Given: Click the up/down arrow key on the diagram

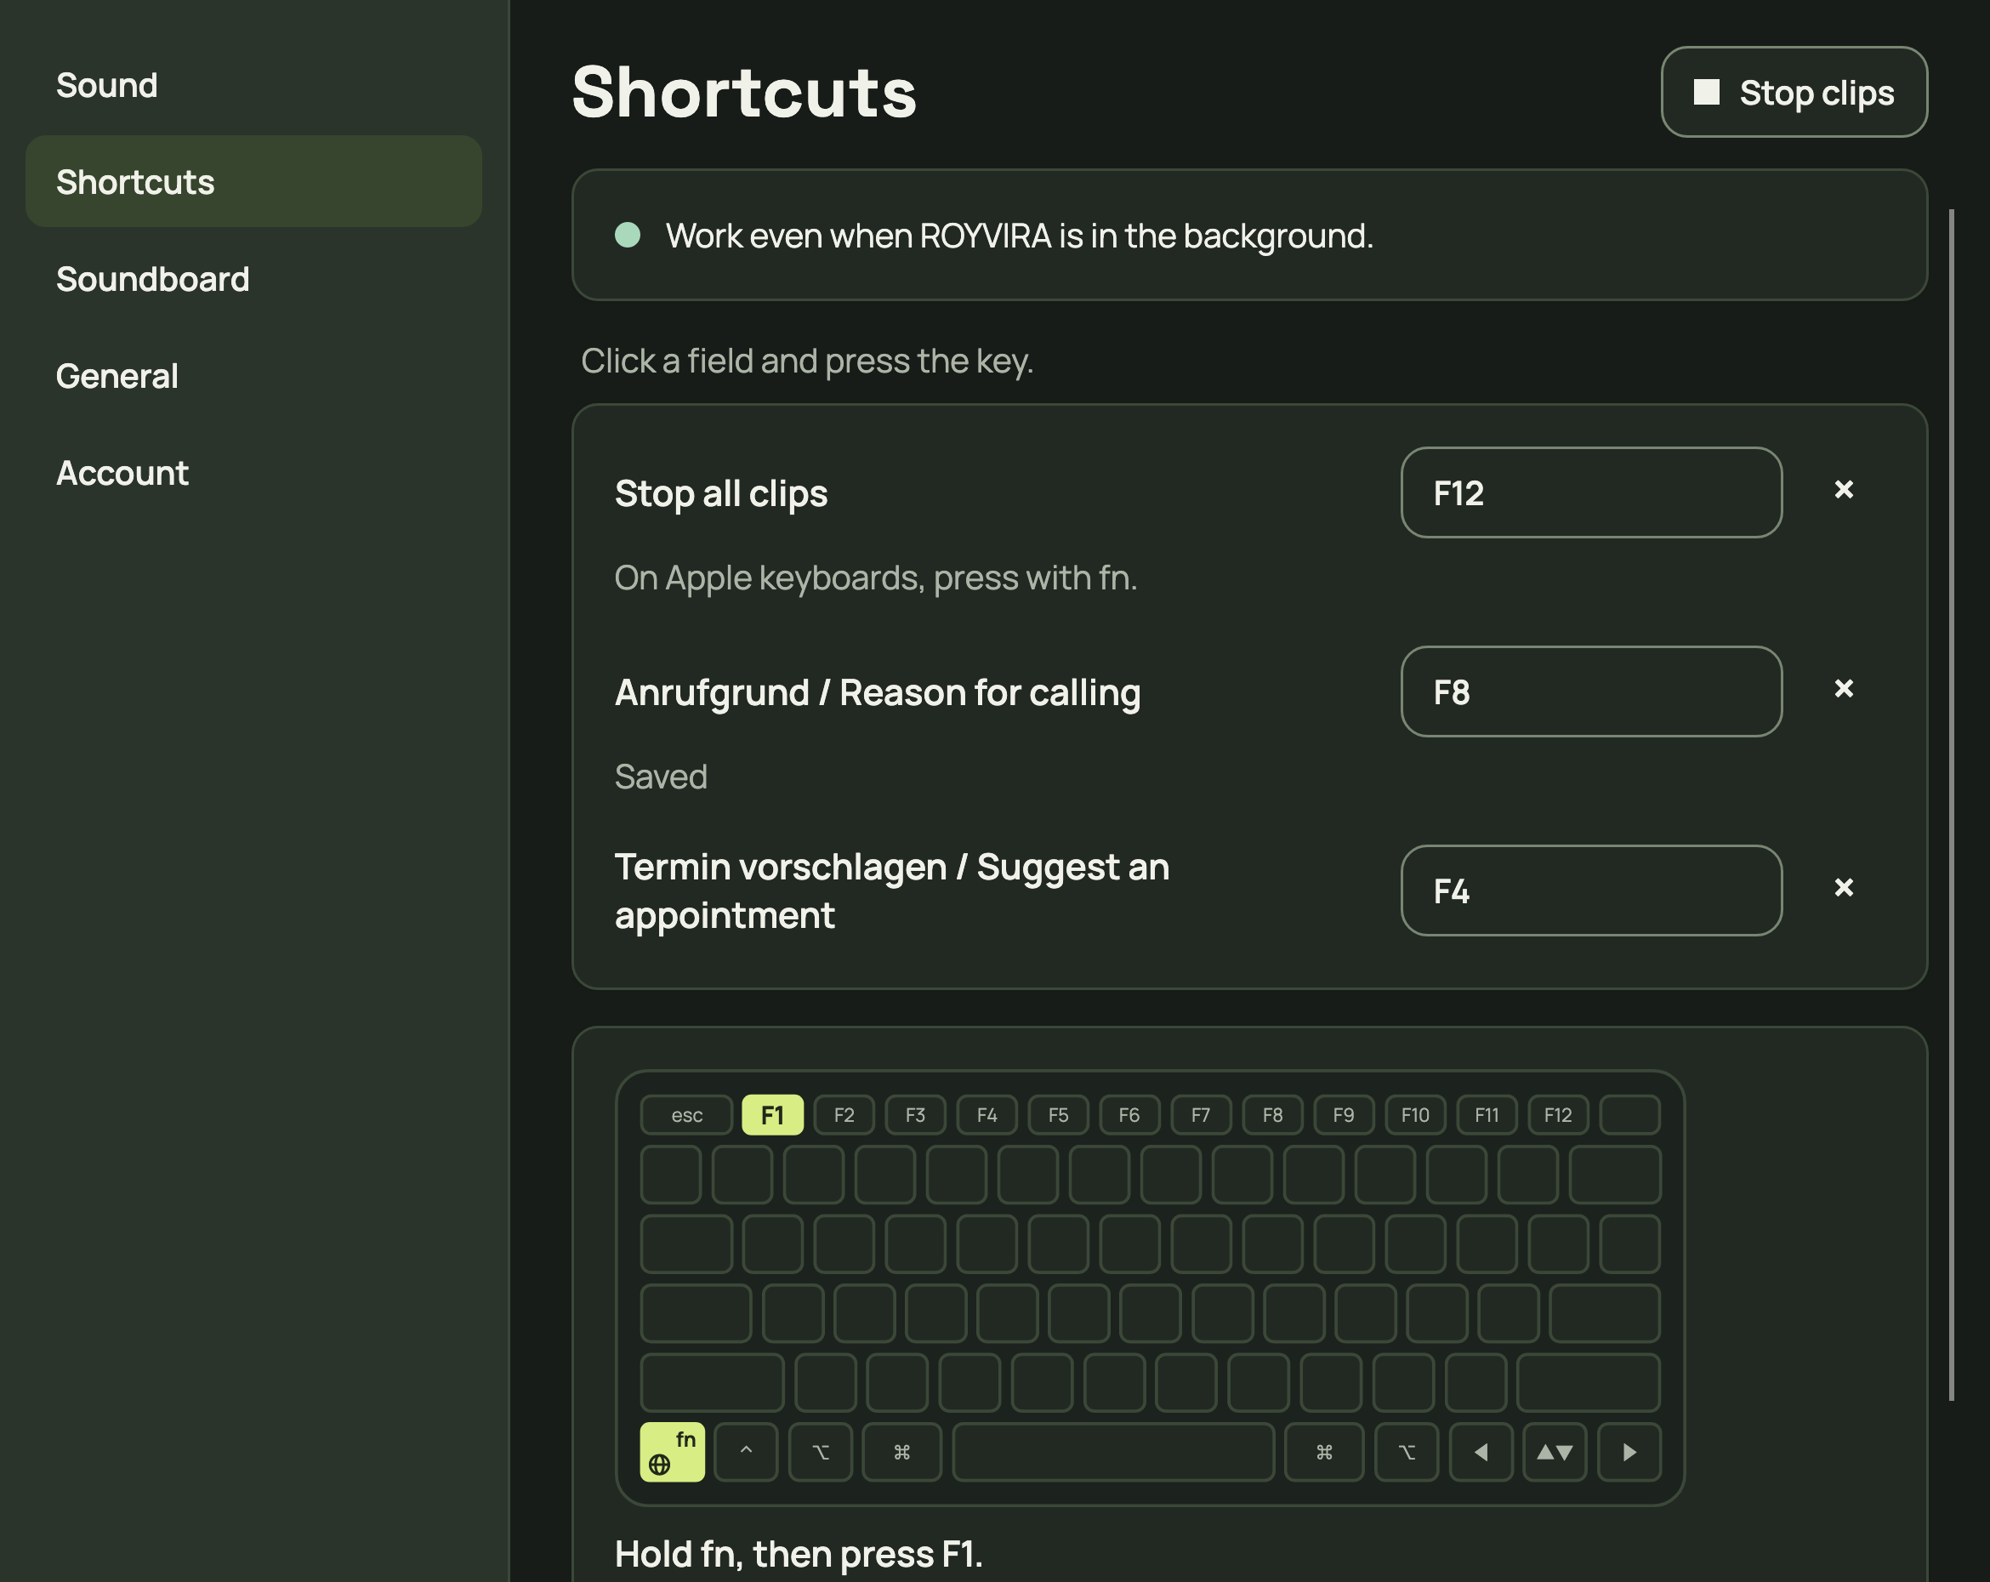Looking at the screenshot, I should tap(1555, 1452).
